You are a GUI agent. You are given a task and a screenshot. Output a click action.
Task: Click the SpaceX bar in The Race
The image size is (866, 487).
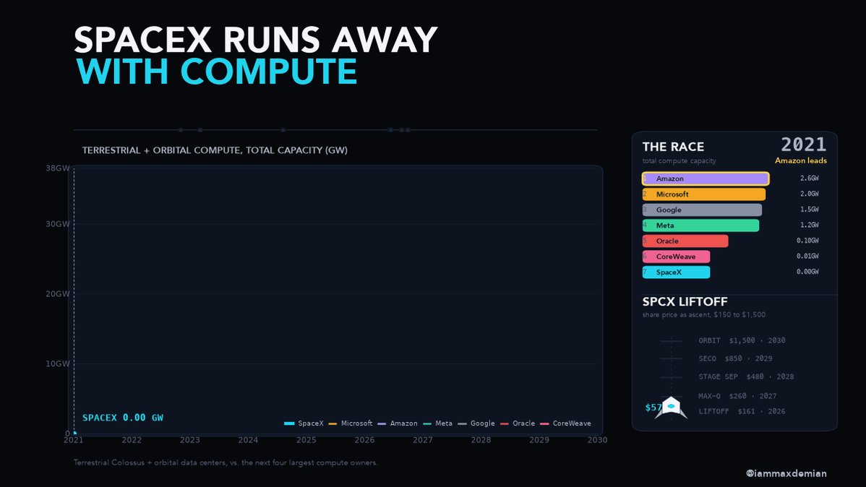tap(676, 272)
